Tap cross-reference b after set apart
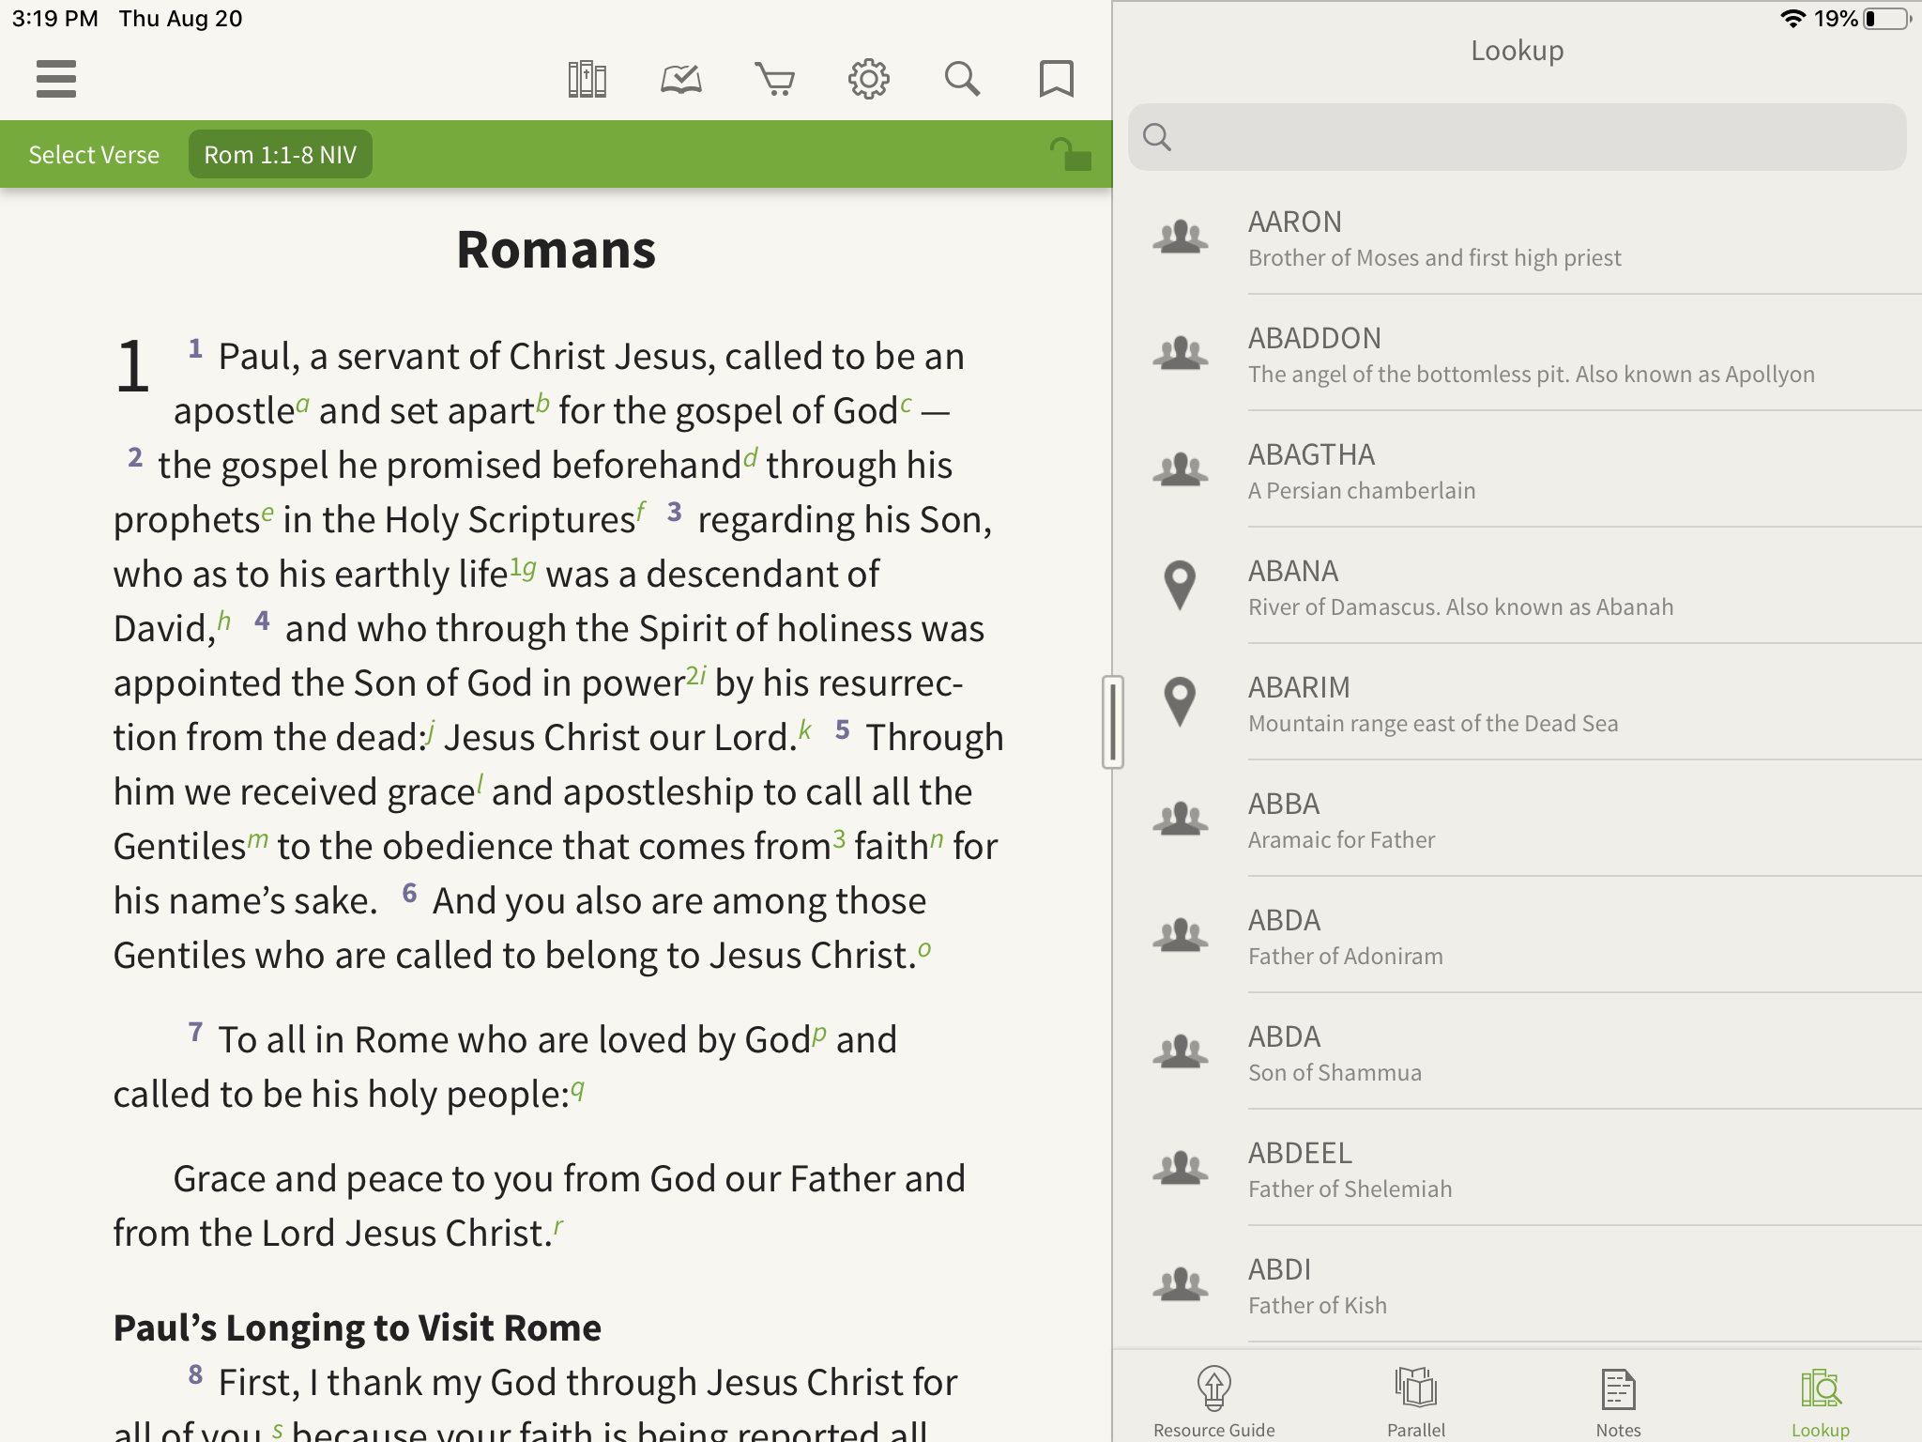The height and width of the screenshot is (1442, 1922). coord(542,404)
